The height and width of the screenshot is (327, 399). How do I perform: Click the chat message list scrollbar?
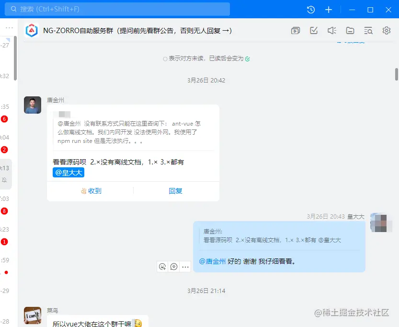point(397,74)
